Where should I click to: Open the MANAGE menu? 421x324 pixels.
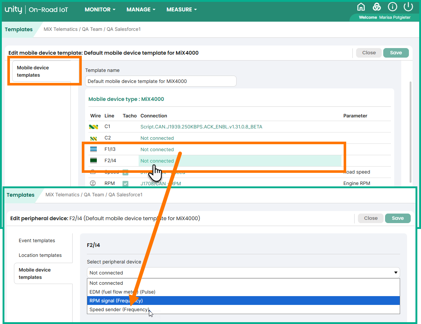tap(141, 10)
